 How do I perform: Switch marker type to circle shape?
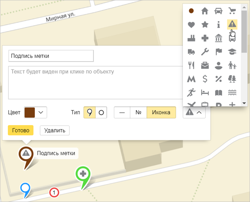101,113
